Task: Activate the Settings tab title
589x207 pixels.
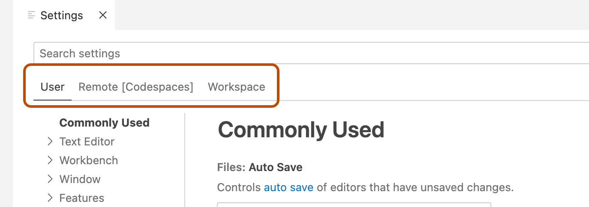Action: coord(62,15)
